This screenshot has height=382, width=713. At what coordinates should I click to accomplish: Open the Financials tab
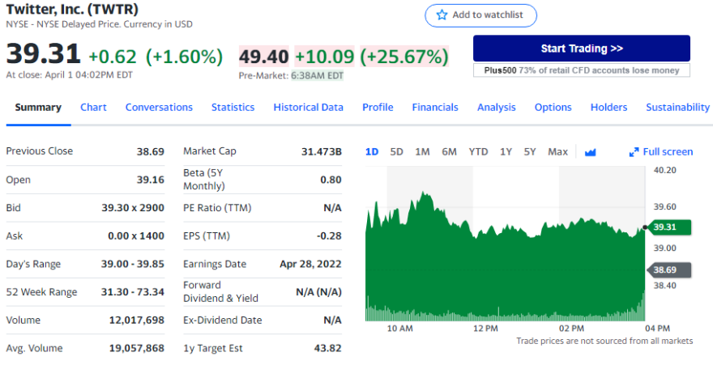434,108
